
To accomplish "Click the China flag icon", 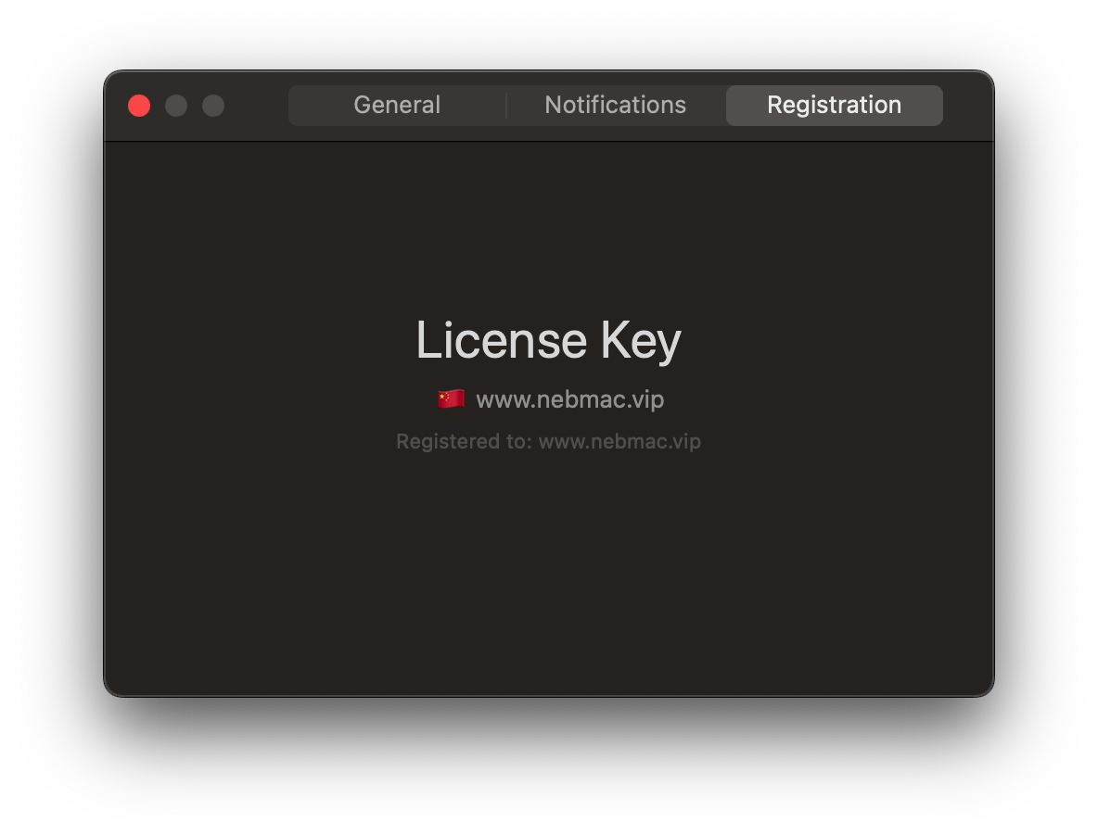I will pyautogui.click(x=451, y=399).
